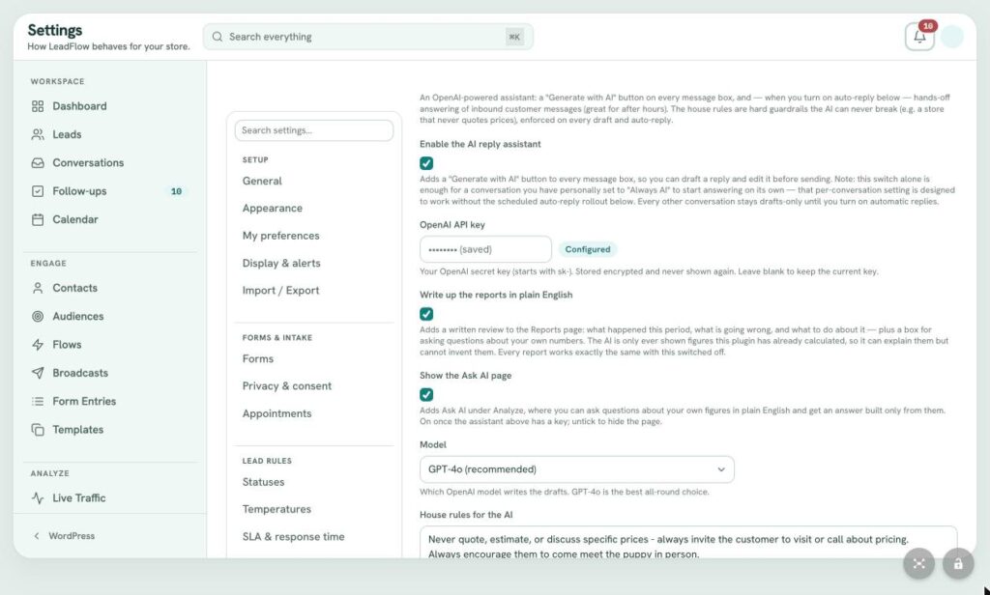
Task: Click the Templates copy icon
Action: click(38, 430)
